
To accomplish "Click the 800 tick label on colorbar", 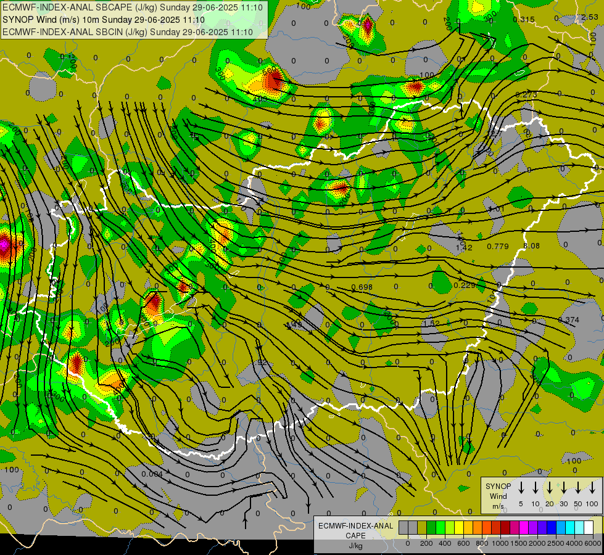I will pyautogui.click(x=482, y=543).
